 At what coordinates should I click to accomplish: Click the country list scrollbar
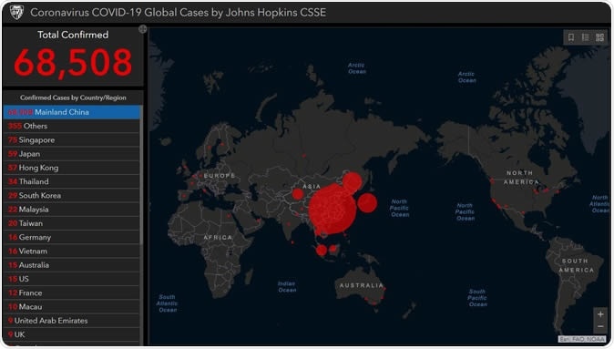tap(141, 176)
